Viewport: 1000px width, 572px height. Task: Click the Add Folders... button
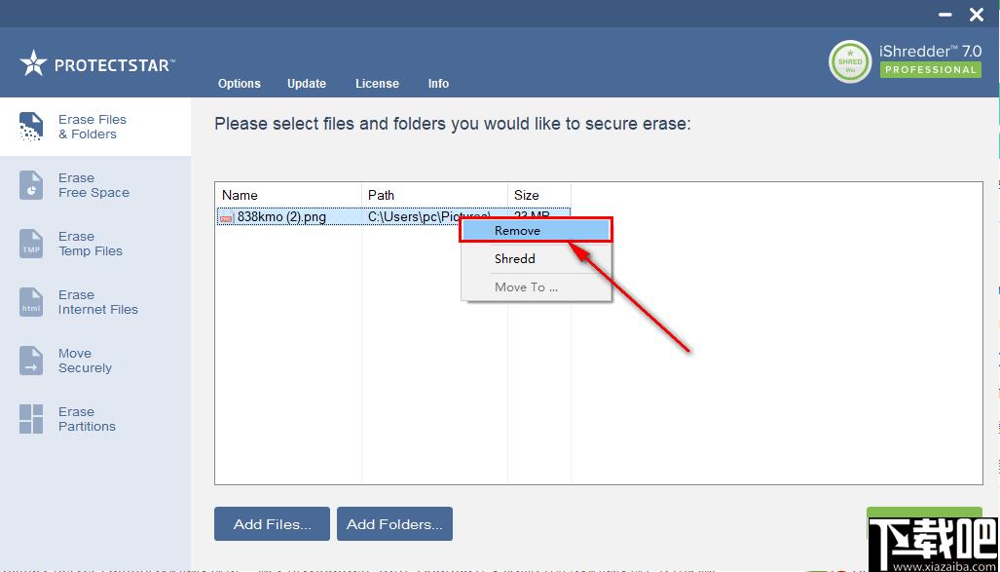pyautogui.click(x=394, y=524)
